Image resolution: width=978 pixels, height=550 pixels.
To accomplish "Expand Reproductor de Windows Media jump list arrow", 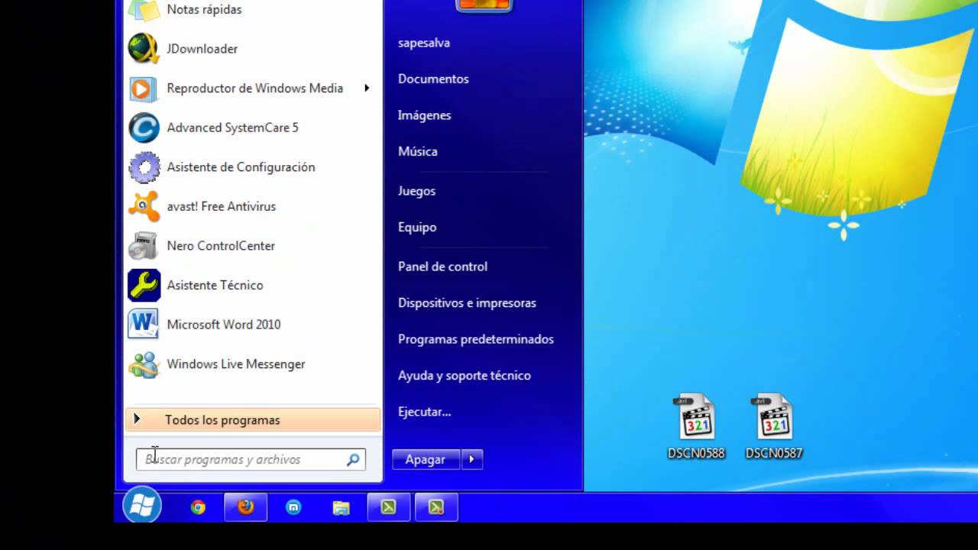I will coord(367,88).
